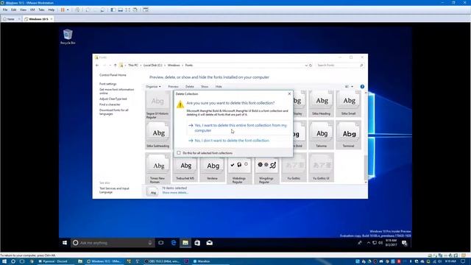Launch Microsoft Edge from guest taskbar
Image resolution: width=471 pixels, height=265 pixels.
pos(174,243)
